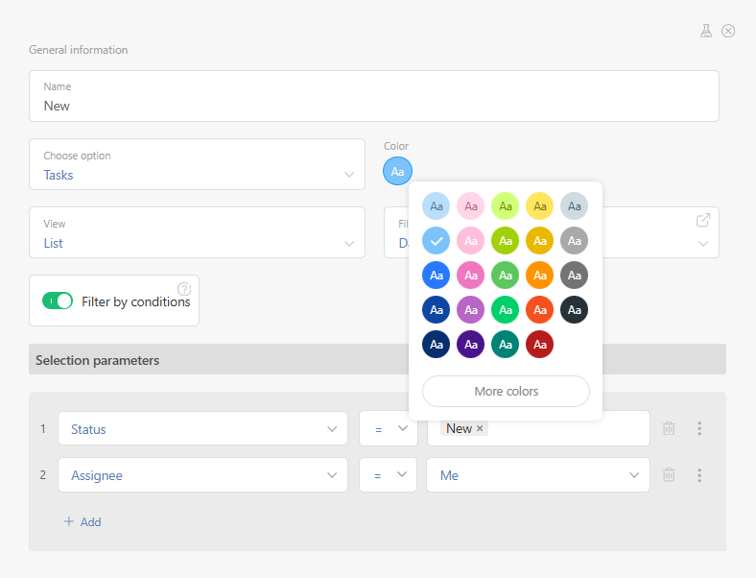Screen dimensions: 756x578
Task: Close the dialog with the X icon
Action: (x=728, y=31)
